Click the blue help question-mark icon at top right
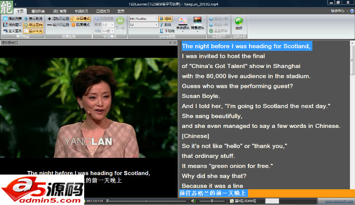 tap(352, 11)
